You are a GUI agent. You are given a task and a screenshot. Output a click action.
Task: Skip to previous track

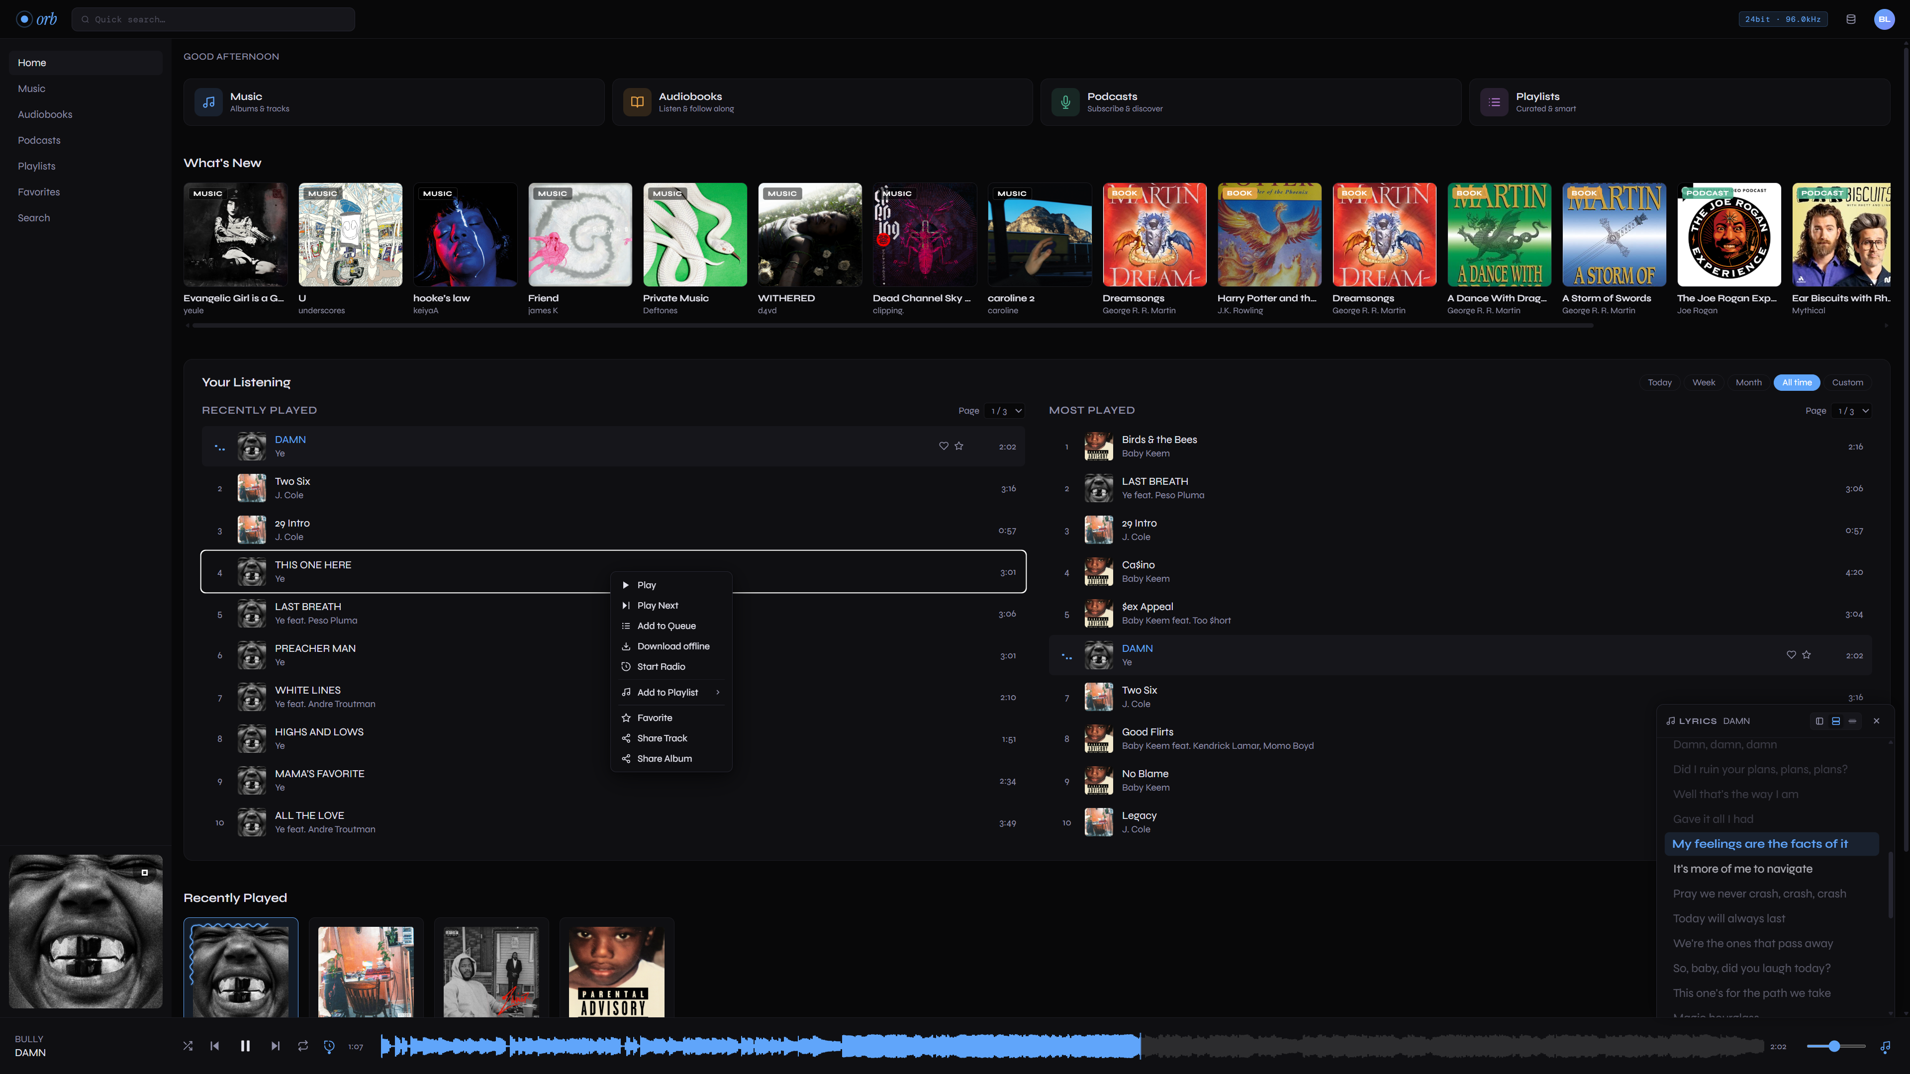214,1046
